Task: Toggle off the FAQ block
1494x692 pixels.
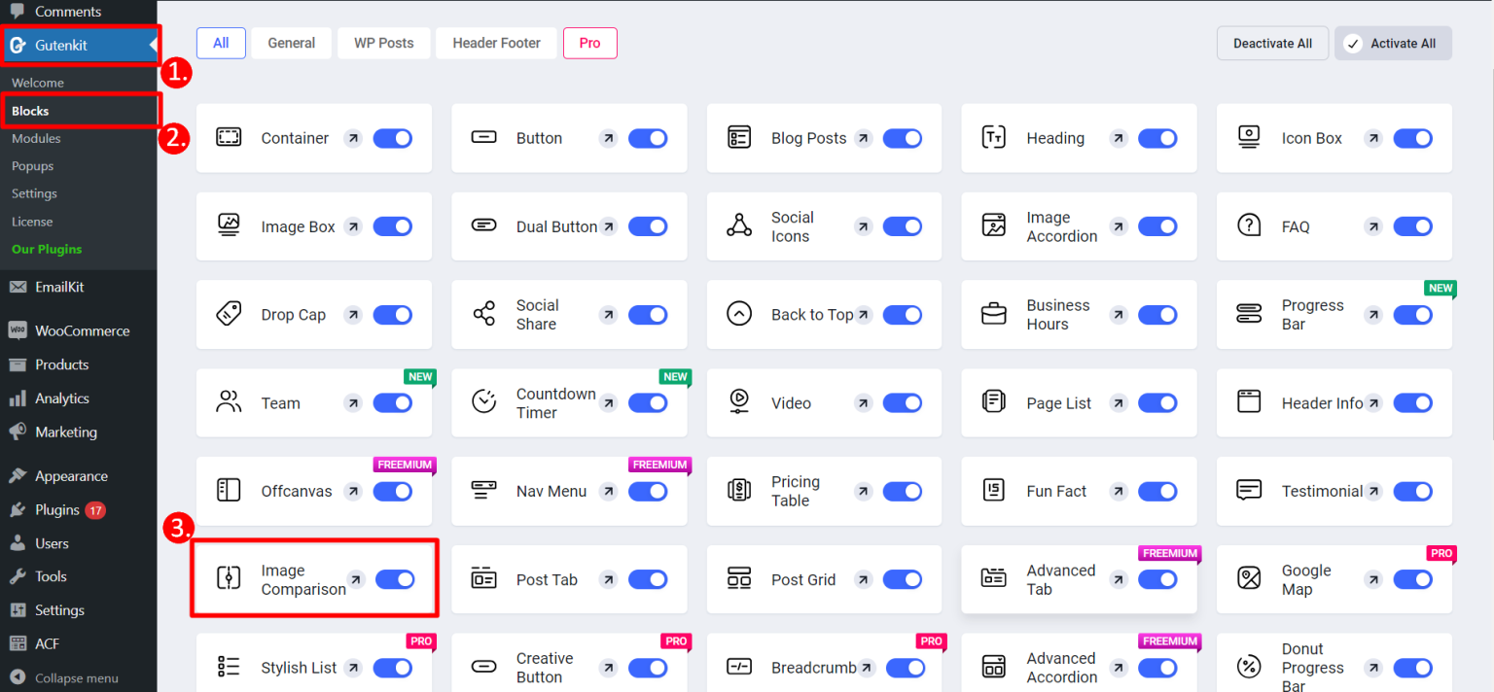Action: point(1412,225)
